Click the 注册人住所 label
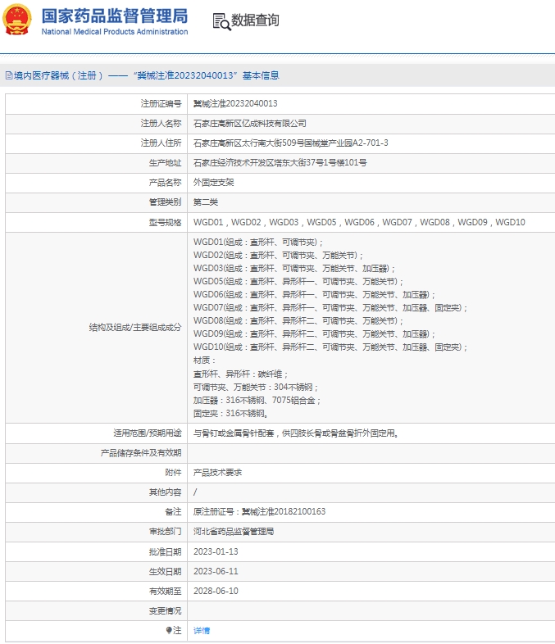The image size is (555, 644). [x=161, y=143]
